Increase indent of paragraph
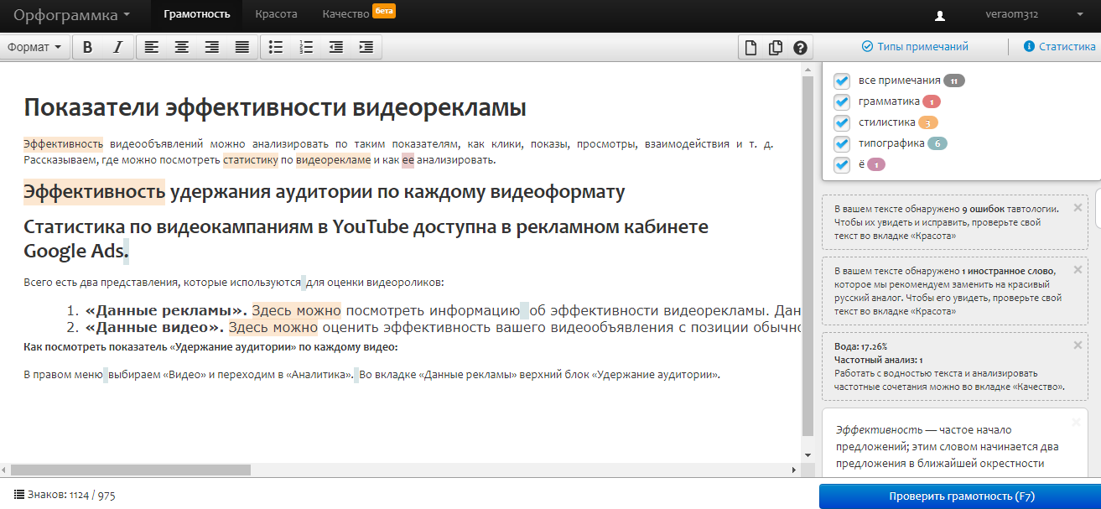The image size is (1101, 509). (x=366, y=47)
